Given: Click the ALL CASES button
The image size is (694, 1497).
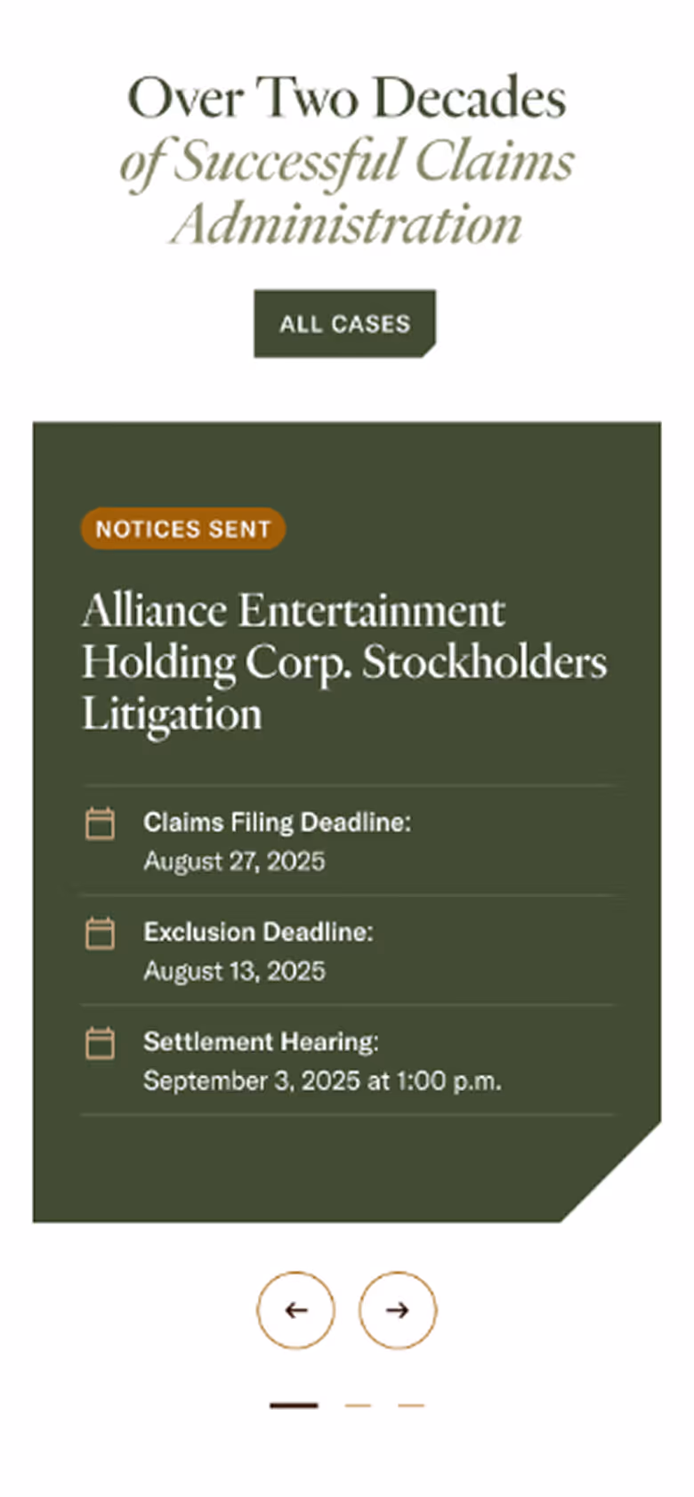Looking at the screenshot, I should pyautogui.click(x=344, y=324).
